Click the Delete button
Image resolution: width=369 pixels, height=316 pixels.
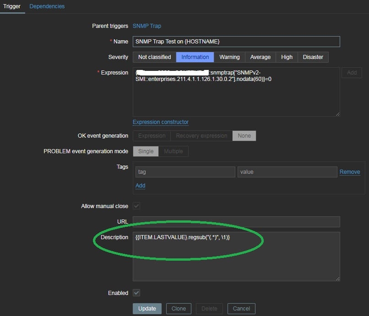point(209,309)
